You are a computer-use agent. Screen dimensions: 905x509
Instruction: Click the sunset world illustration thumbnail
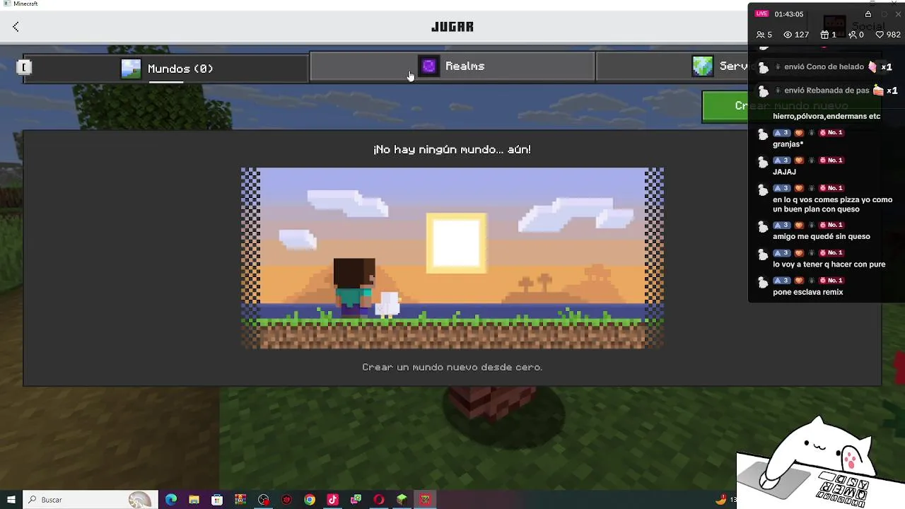[452, 259]
